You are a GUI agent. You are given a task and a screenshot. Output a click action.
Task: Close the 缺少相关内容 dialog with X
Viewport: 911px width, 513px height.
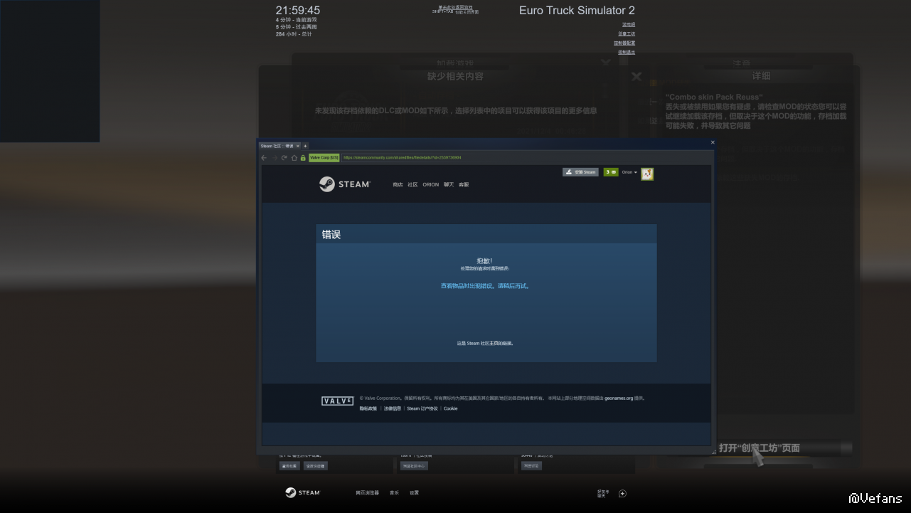pyautogui.click(x=636, y=76)
